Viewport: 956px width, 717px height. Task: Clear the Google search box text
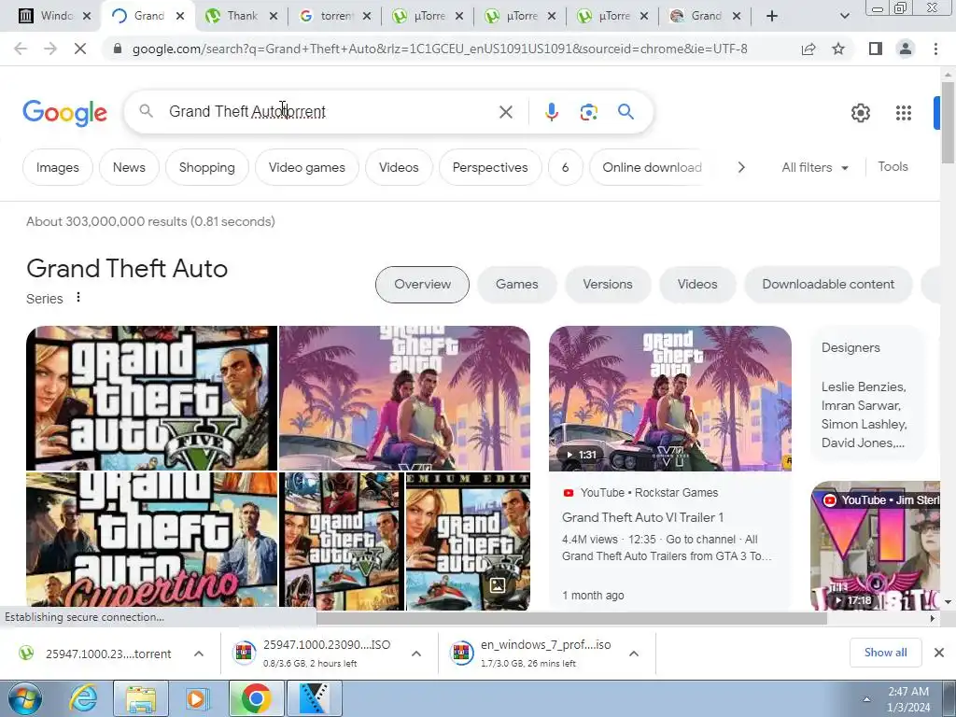coord(505,112)
